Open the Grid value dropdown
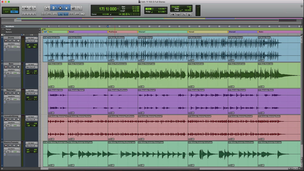The image size is (304, 171). (x=166, y=9)
